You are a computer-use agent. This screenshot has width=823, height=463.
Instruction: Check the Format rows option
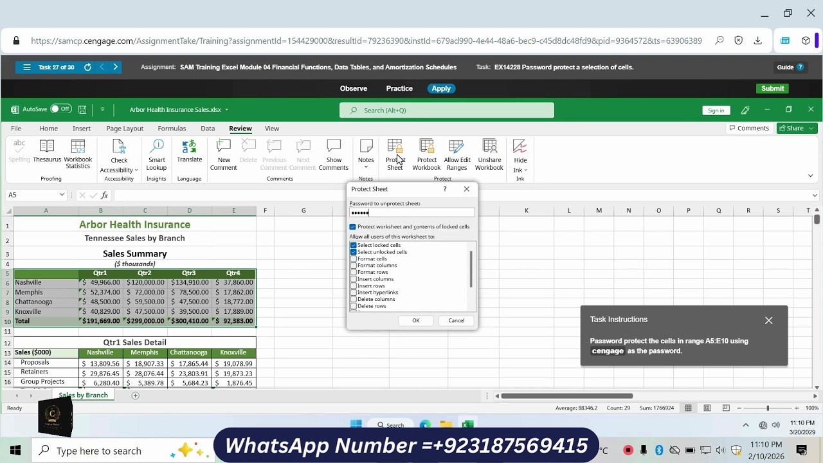(x=353, y=272)
